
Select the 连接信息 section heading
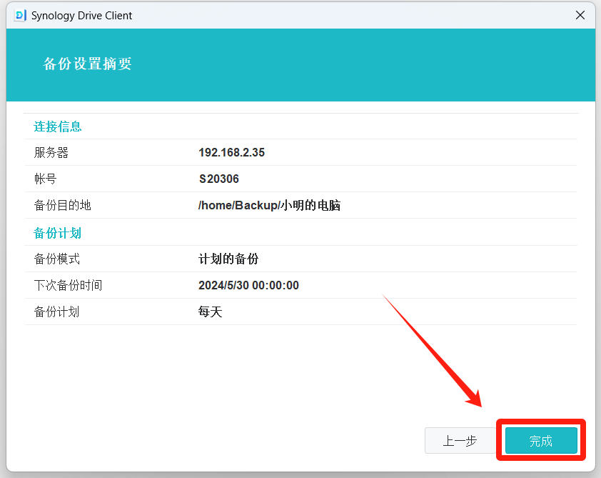click(x=58, y=126)
